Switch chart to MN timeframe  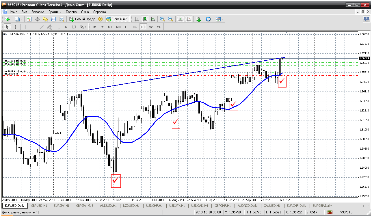coord(159,27)
